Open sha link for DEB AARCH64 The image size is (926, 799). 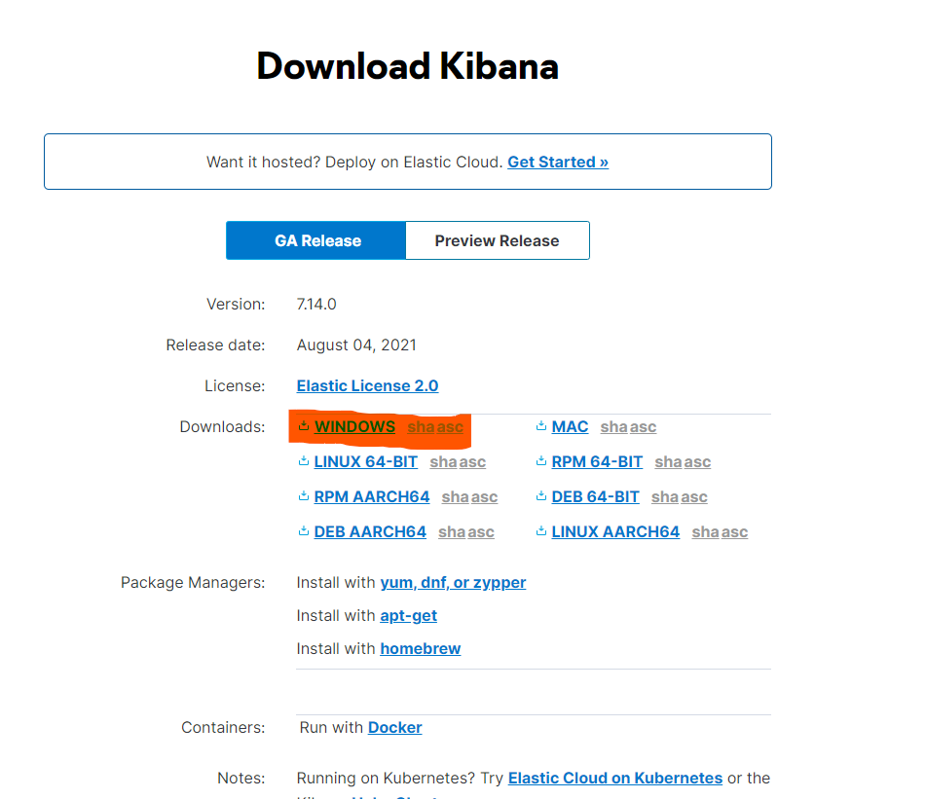point(452,531)
